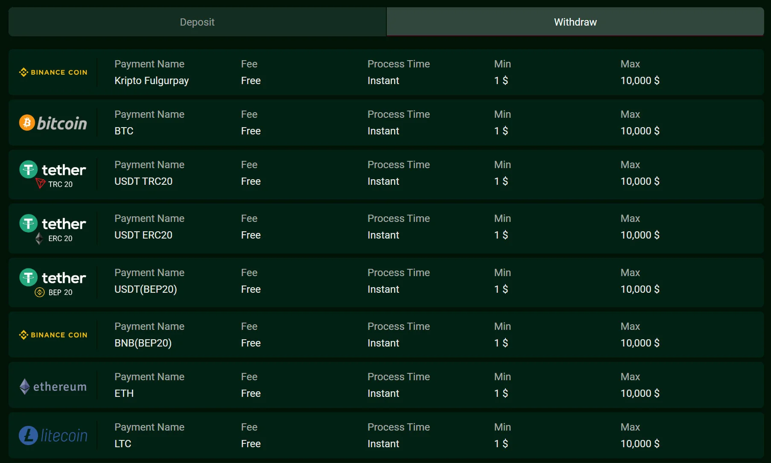The width and height of the screenshot is (771, 463).
Task: Click Instant process time in BNB(BEP20) row
Action: 383,343
